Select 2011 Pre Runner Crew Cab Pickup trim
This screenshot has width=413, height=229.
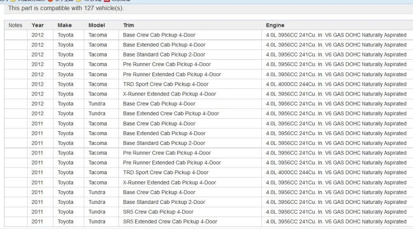click(167, 153)
